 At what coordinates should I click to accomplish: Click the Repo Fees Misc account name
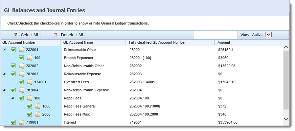tap(77, 114)
